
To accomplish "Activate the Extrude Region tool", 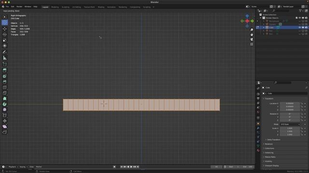I will 5,71.
